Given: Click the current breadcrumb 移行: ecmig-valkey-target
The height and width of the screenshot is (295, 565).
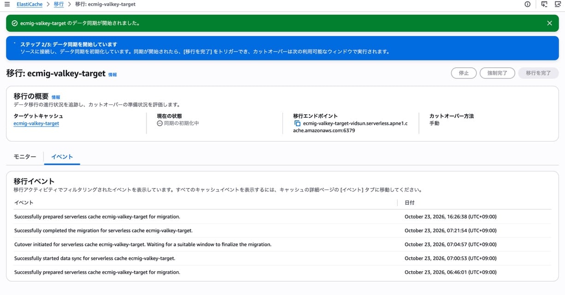Looking at the screenshot, I should click(105, 4).
